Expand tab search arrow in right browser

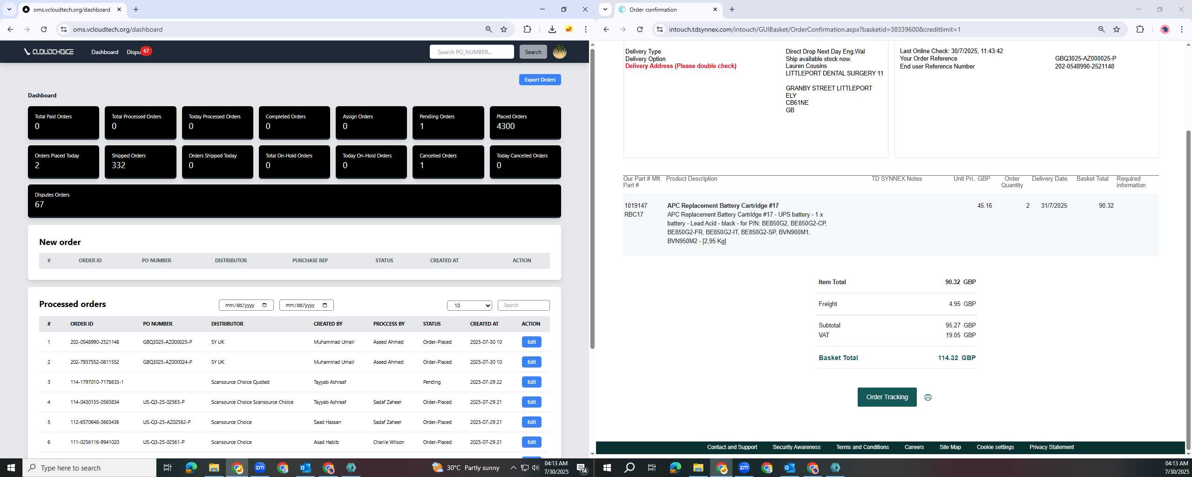tap(605, 9)
